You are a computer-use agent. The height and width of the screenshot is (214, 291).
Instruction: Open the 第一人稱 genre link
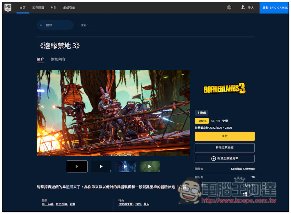(x=48, y=204)
